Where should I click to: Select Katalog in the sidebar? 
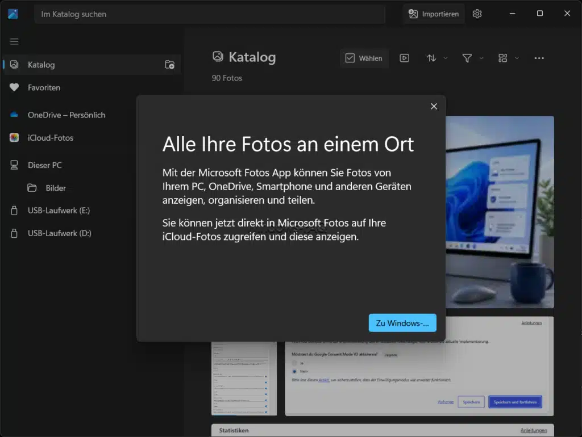[x=92, y=65]
